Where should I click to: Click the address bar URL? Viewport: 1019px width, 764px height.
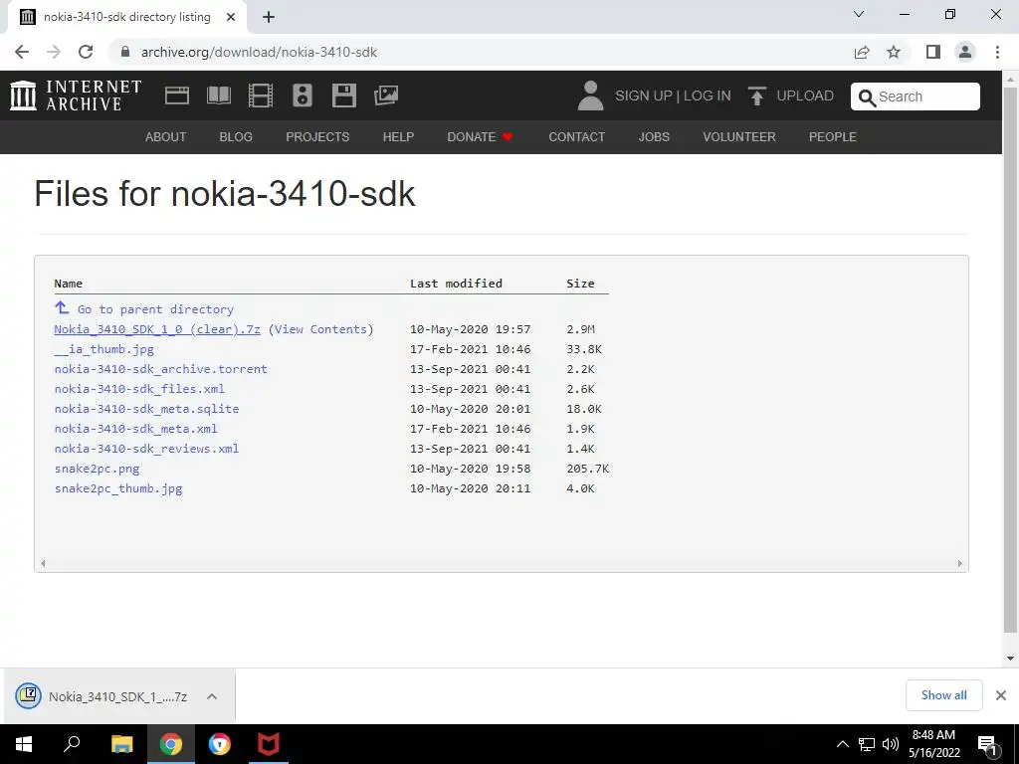point(259,52)
